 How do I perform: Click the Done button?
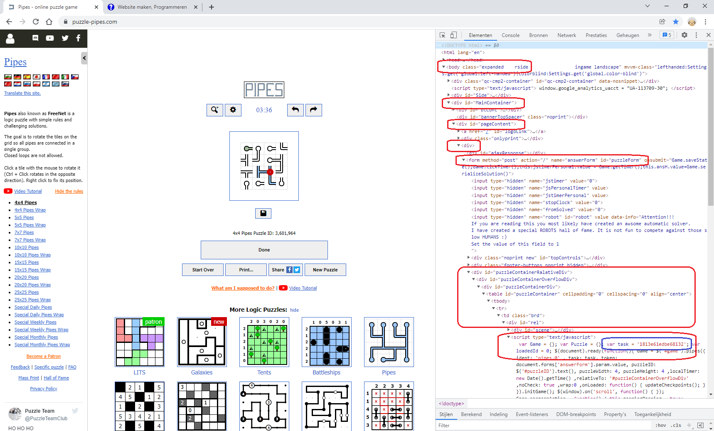pyautogui.click(x=264, y=250)
